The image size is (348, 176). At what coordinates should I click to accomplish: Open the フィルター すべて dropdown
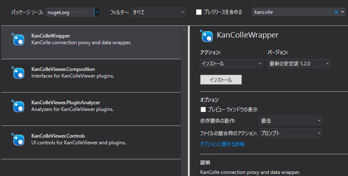[158, 12]
